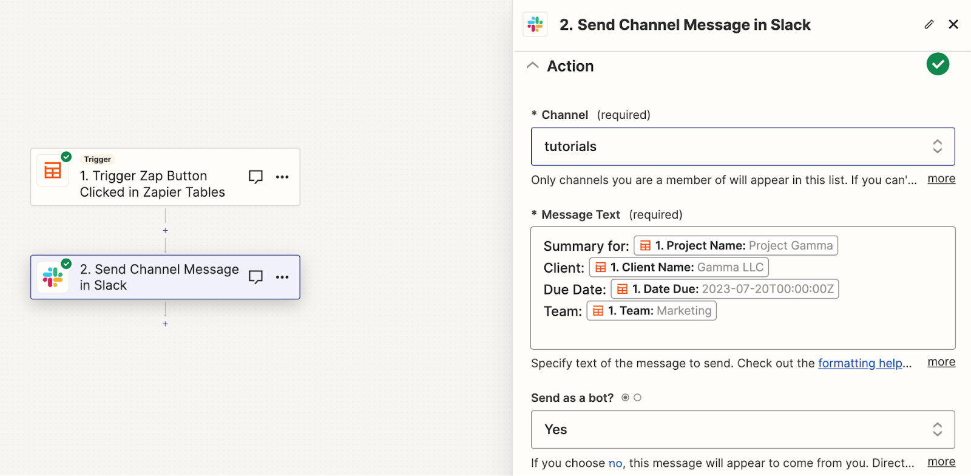The image size is (971, 476).
Task: Open the Send as a bot Yes dropdown
Action: [x=743, y=429]
